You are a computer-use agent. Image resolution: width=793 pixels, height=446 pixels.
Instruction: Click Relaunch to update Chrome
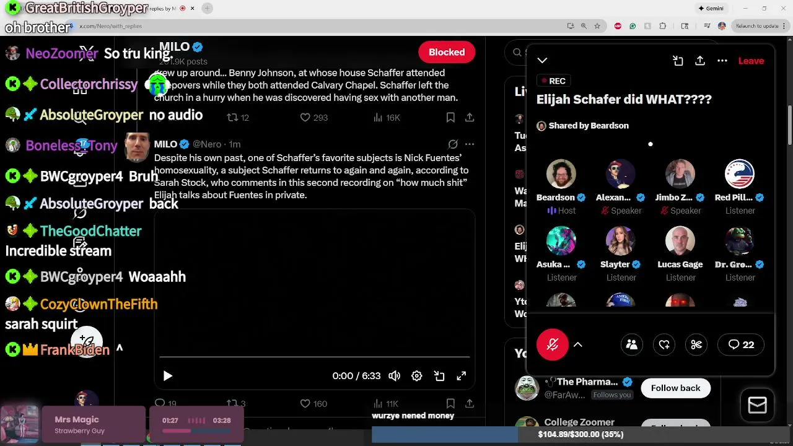757,26
